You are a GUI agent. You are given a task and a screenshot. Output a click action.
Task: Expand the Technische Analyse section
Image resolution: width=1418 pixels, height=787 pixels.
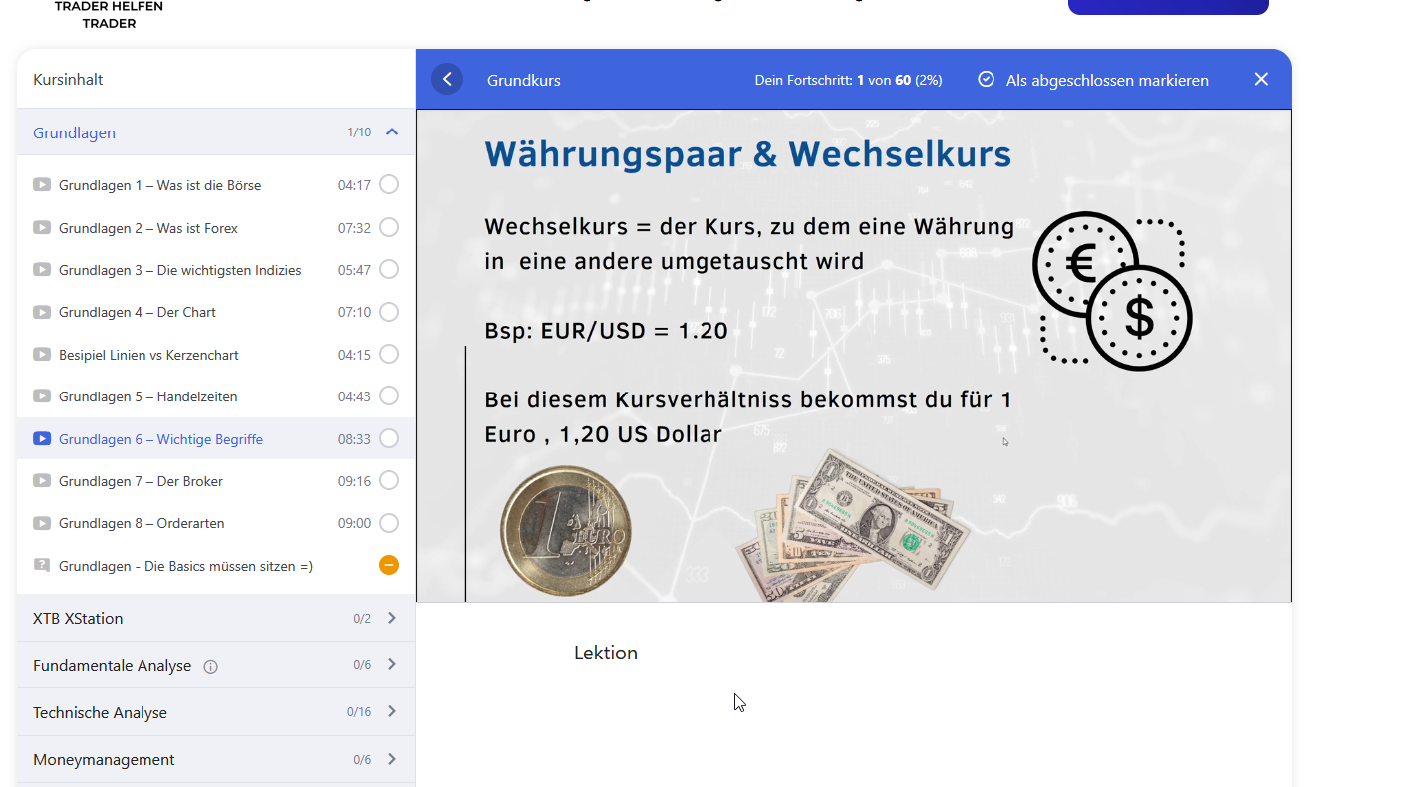point(392,712)
